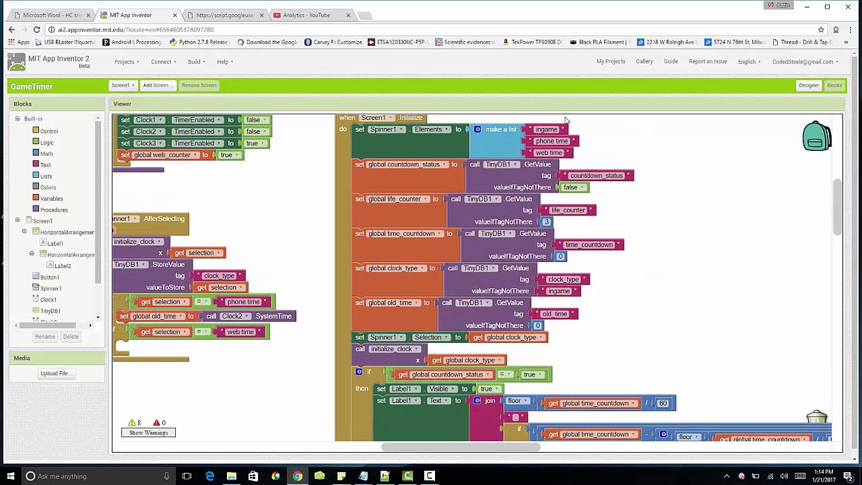862x485 pixels.
Task: Click the Clock1 component icon
Action: (36, 299)
